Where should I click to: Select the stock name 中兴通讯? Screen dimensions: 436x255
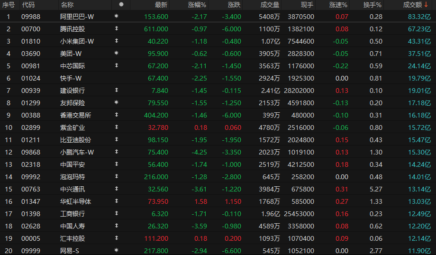click(73, 189)
